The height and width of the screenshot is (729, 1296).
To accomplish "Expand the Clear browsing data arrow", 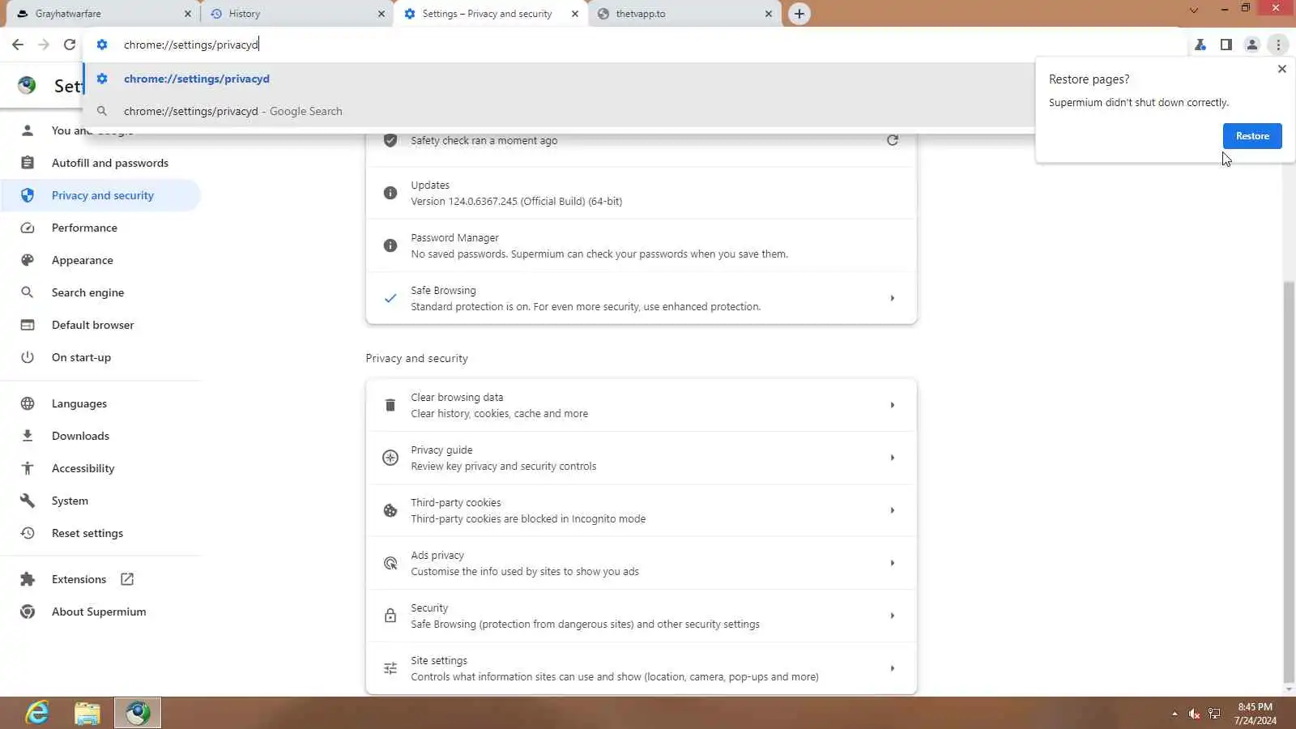I will point(893,405).
